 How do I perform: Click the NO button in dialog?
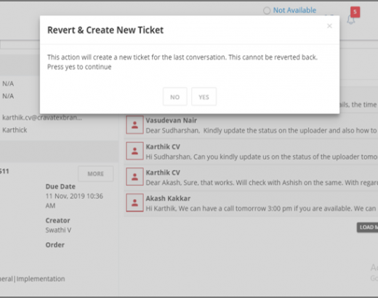[174, 97]
